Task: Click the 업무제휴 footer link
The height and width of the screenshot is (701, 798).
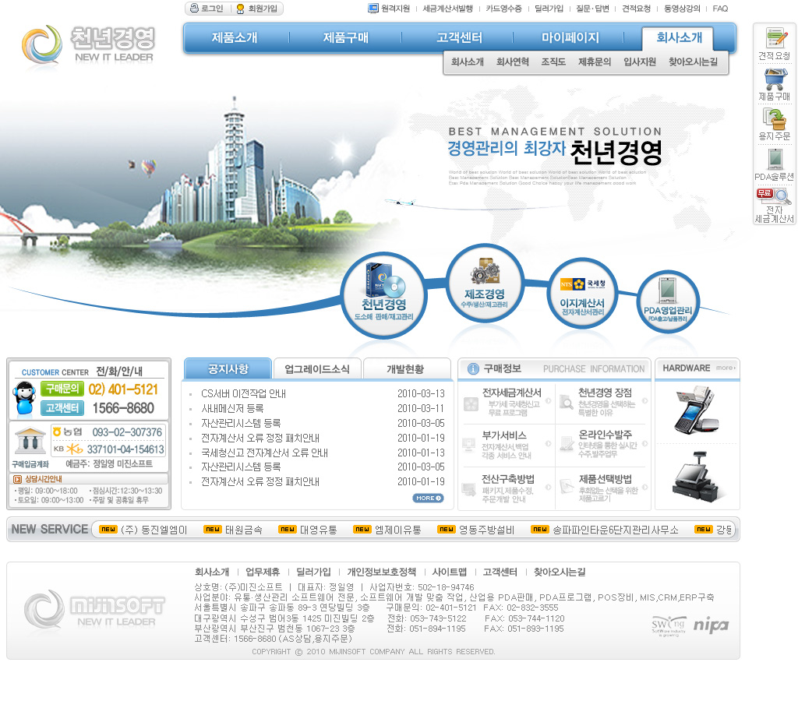Action: point(263,572)
